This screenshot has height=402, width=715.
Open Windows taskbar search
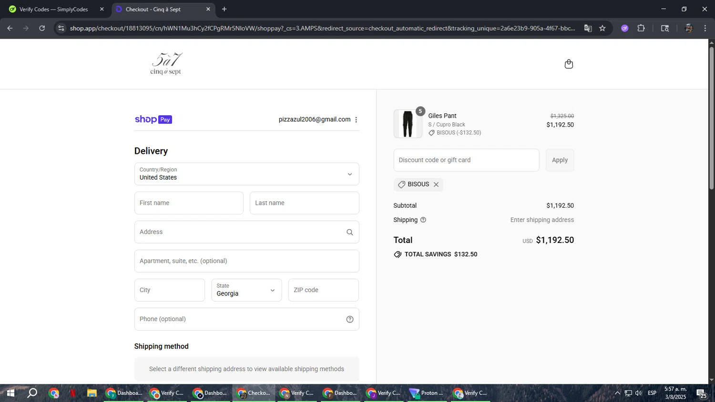32,393
